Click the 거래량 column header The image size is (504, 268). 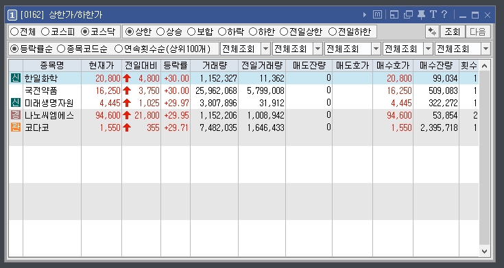coord(215,66)
